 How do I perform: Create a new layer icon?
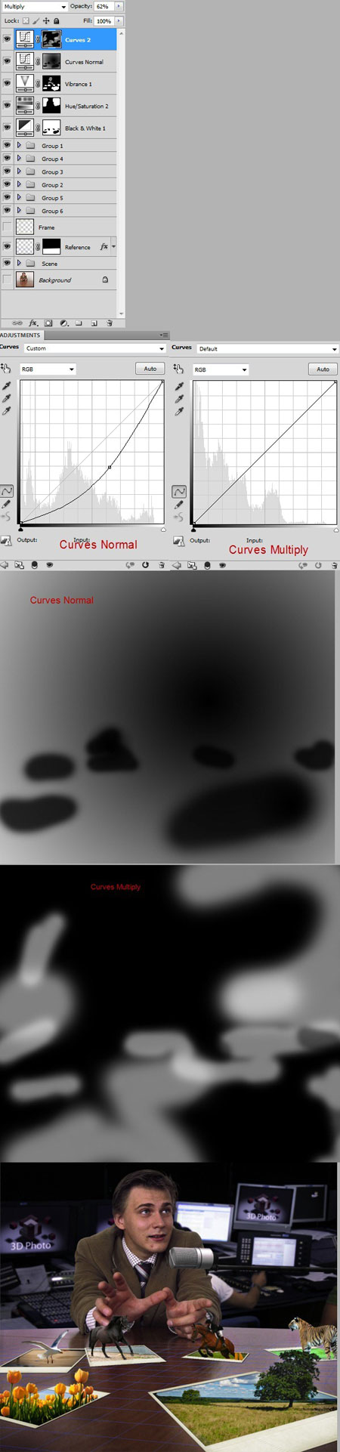[94, 323]
